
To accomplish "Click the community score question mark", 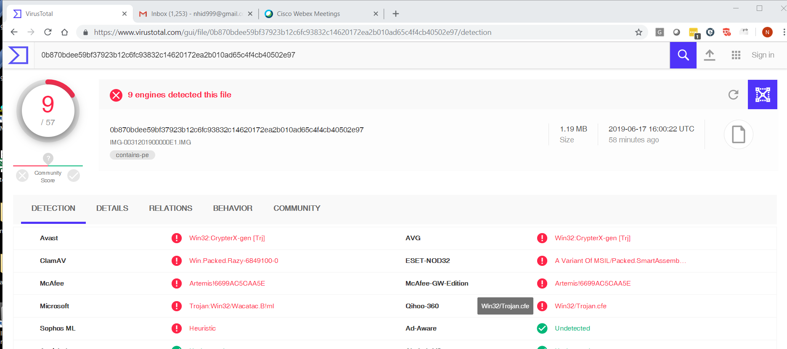I will tap(48, 159).
